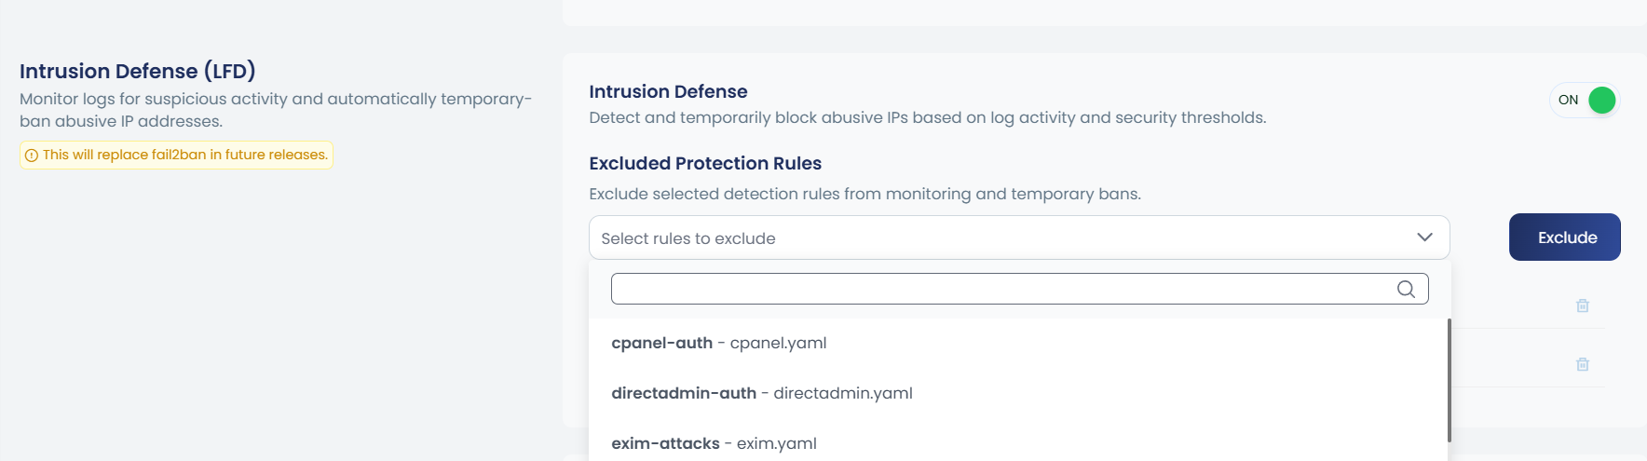Click the 'replace fail2ban' warning notice
Viewport: 1647px width, 461px height.
(x=176, y=155)
